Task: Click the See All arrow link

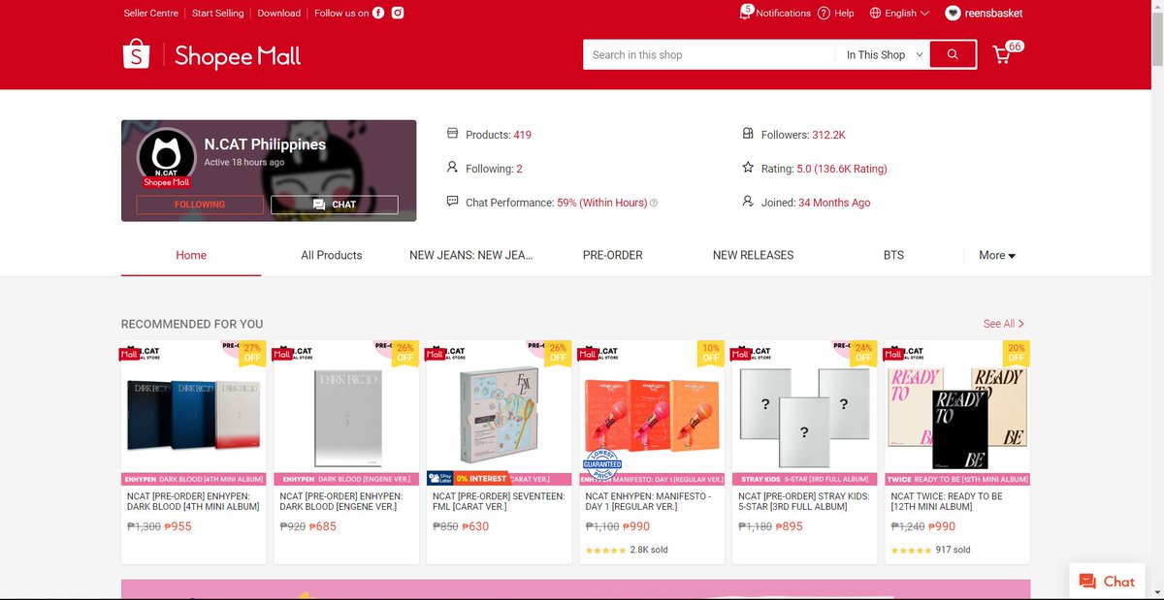Action: [1004, 324]
